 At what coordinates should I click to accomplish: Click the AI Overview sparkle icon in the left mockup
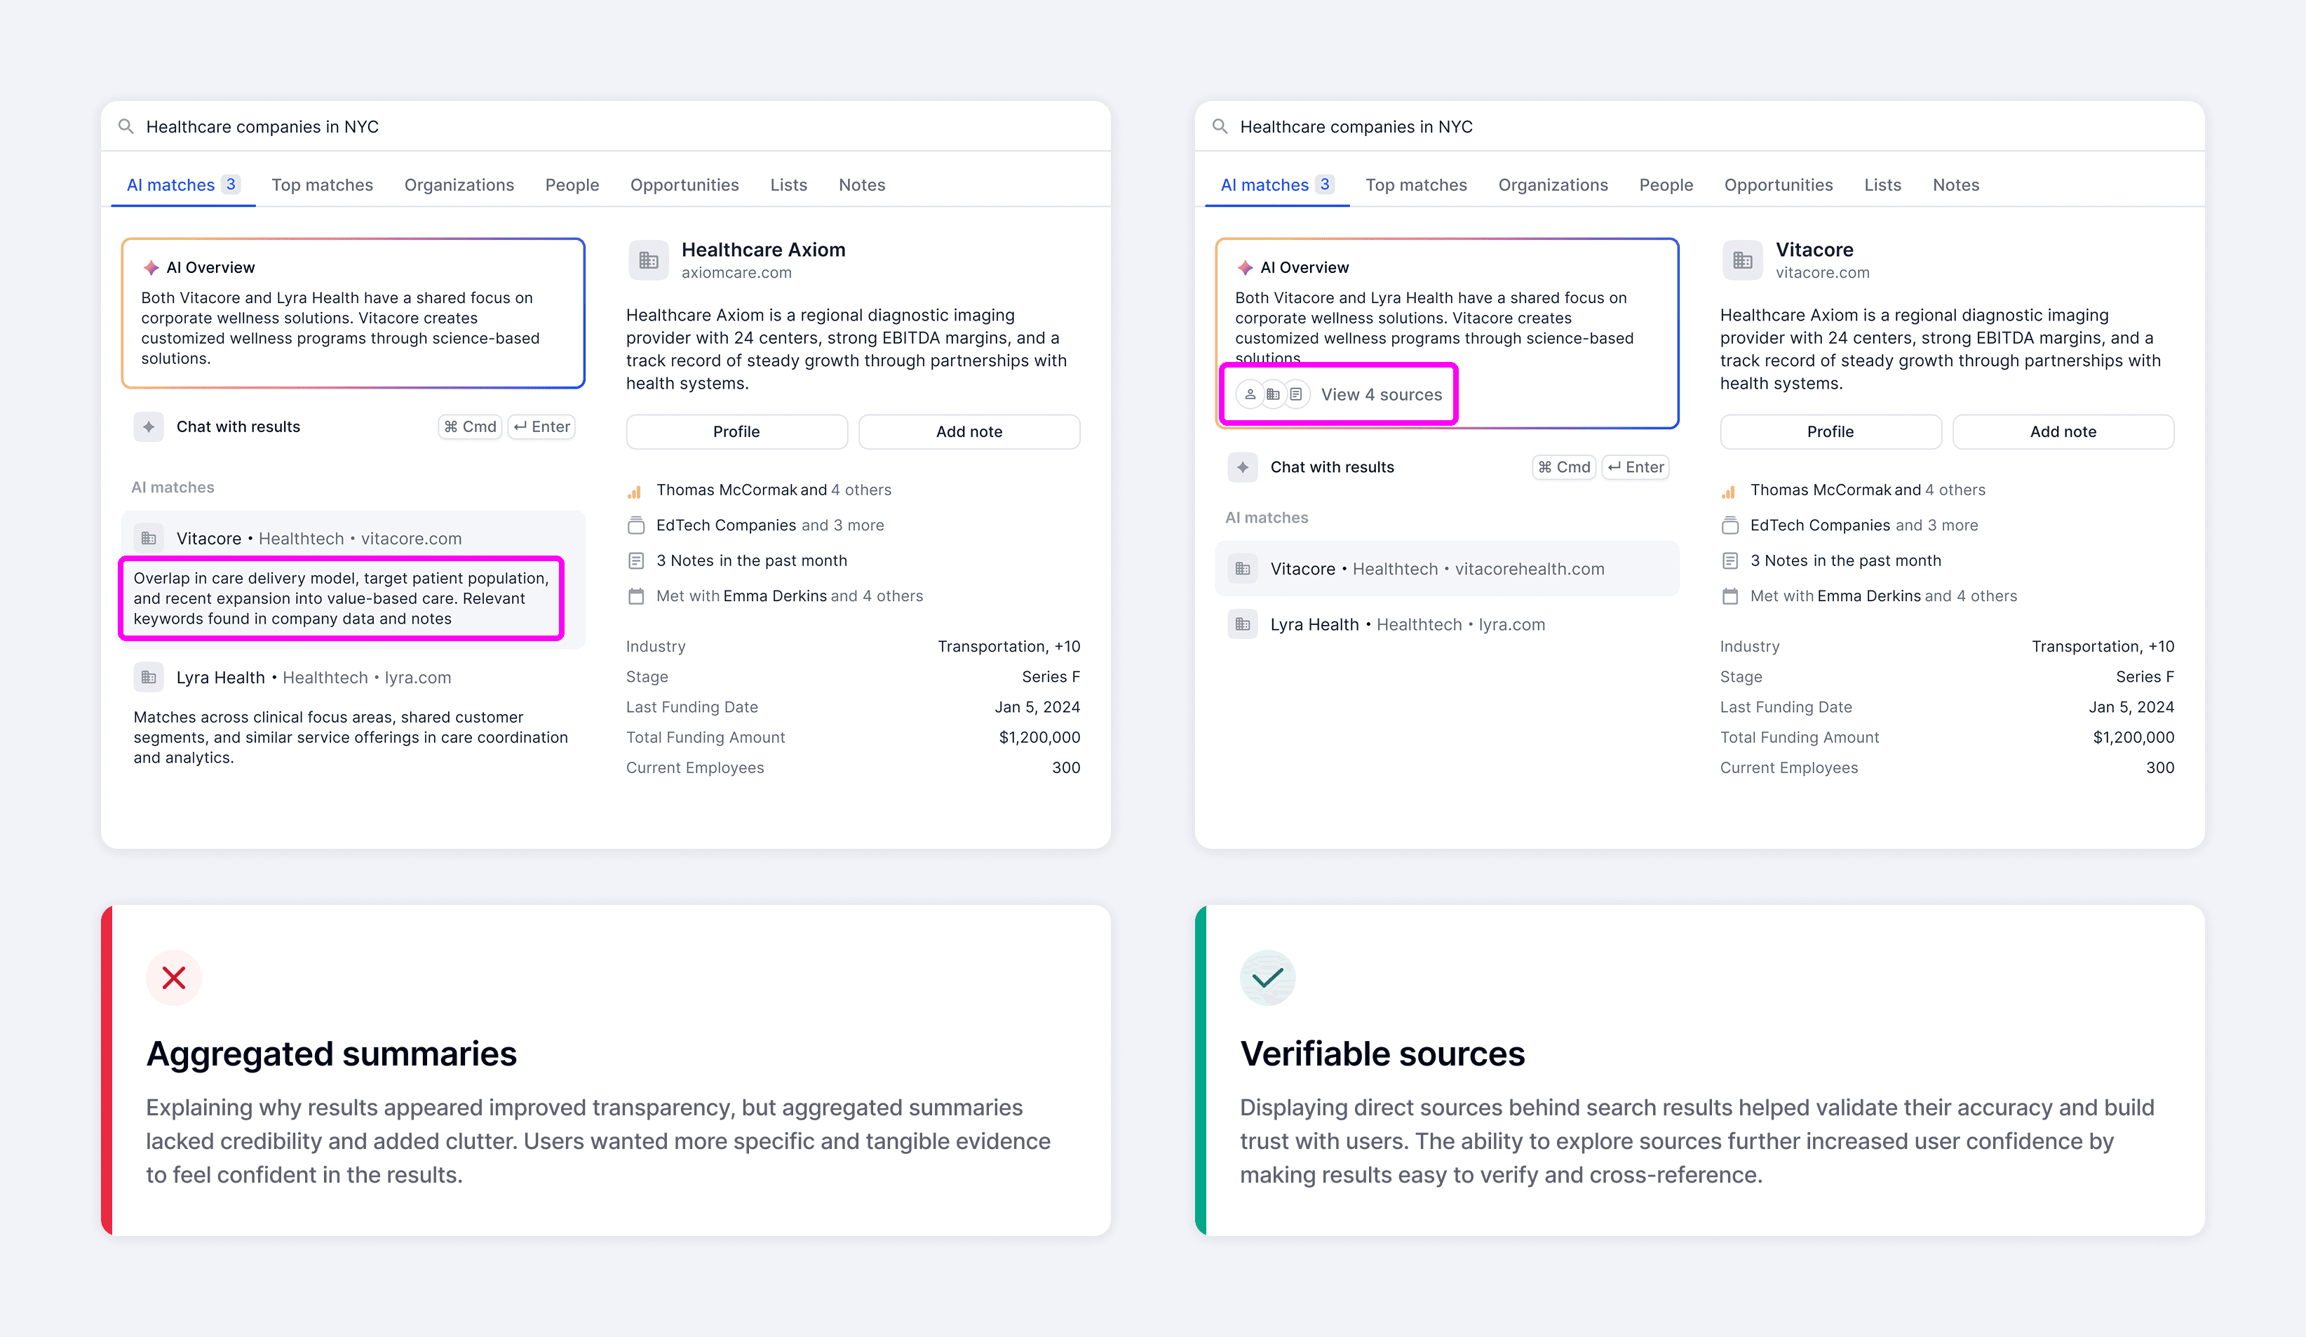coord(151,267)
